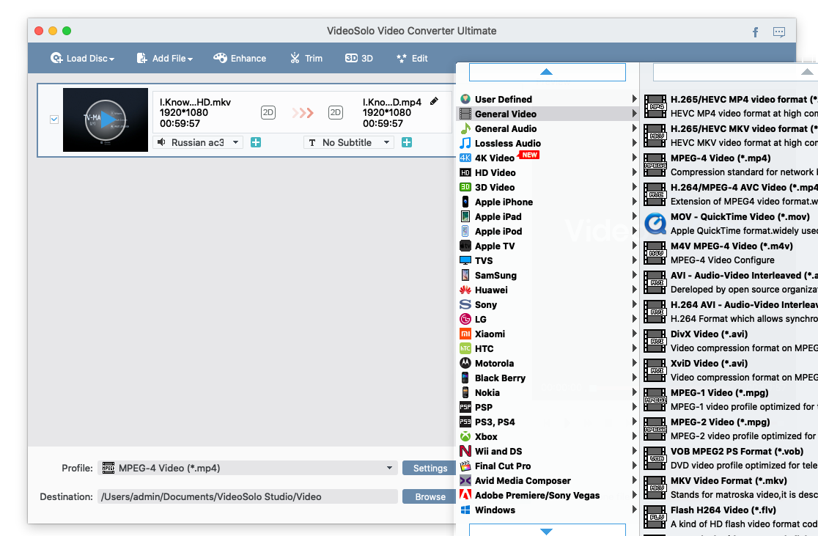Play the video preview thumbnail

106,120
